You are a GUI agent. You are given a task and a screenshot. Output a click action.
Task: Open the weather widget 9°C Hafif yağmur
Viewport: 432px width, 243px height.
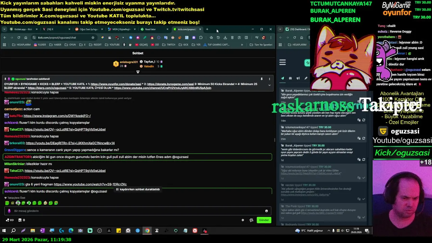pyautogui.click(x=309, y=231)
